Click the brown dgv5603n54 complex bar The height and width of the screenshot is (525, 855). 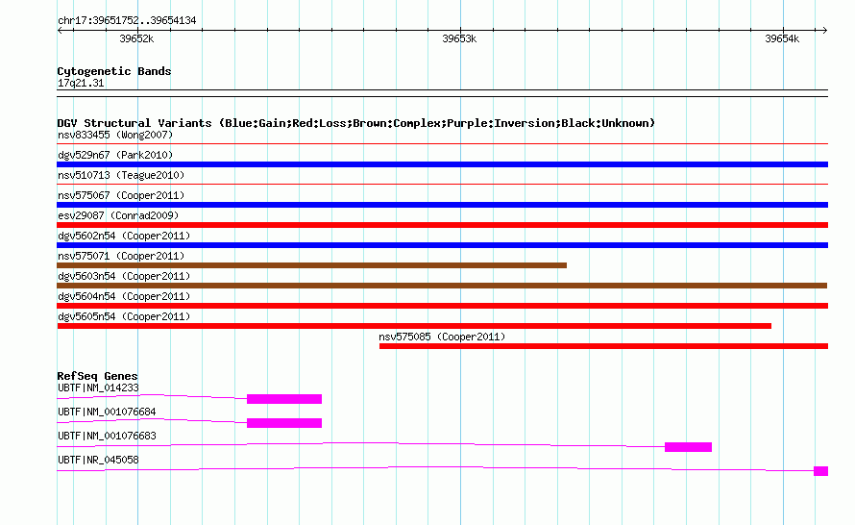442,286
